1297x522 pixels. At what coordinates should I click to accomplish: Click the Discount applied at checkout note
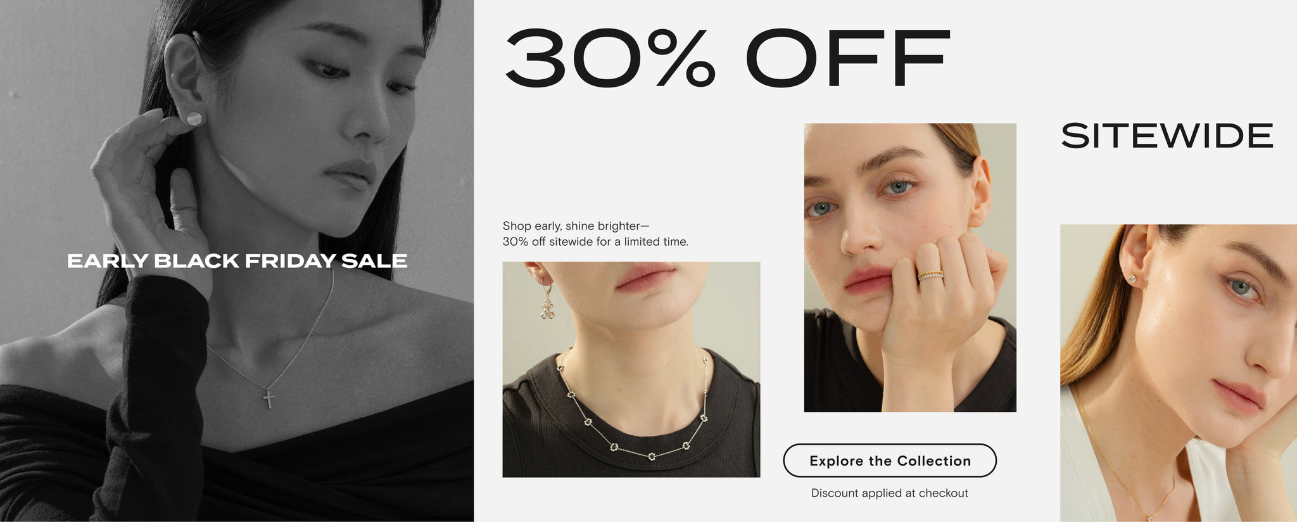[890, 493]
